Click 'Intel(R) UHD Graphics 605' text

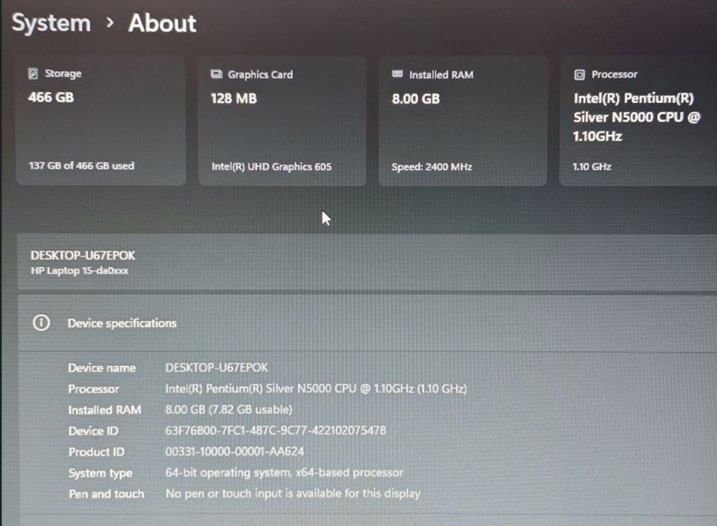coord(271,167)
